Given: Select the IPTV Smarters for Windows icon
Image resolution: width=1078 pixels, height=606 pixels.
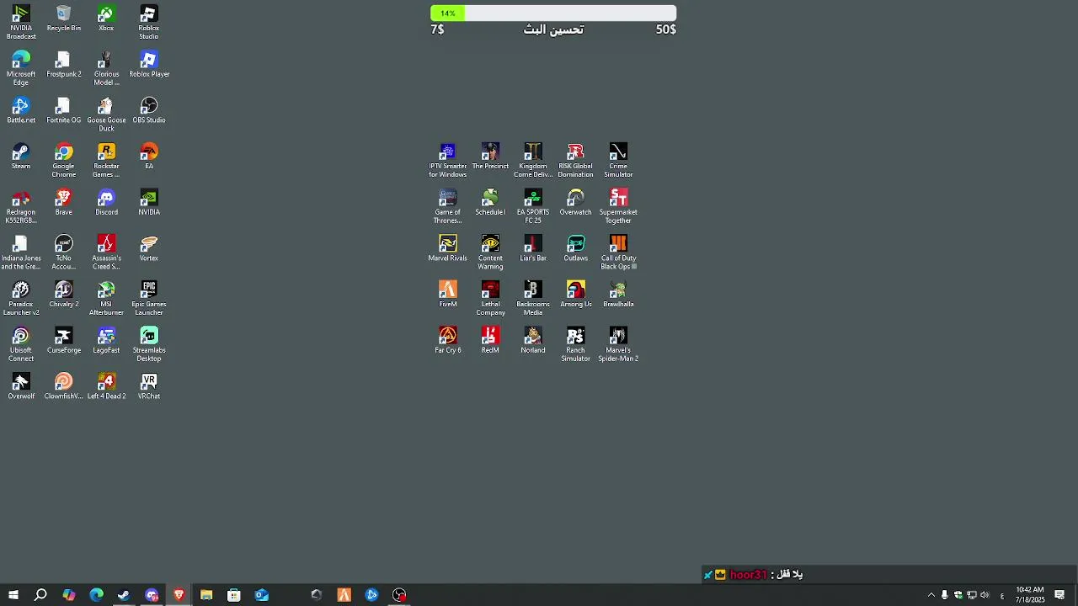Looking at the screenshot, I should [448, 160].
